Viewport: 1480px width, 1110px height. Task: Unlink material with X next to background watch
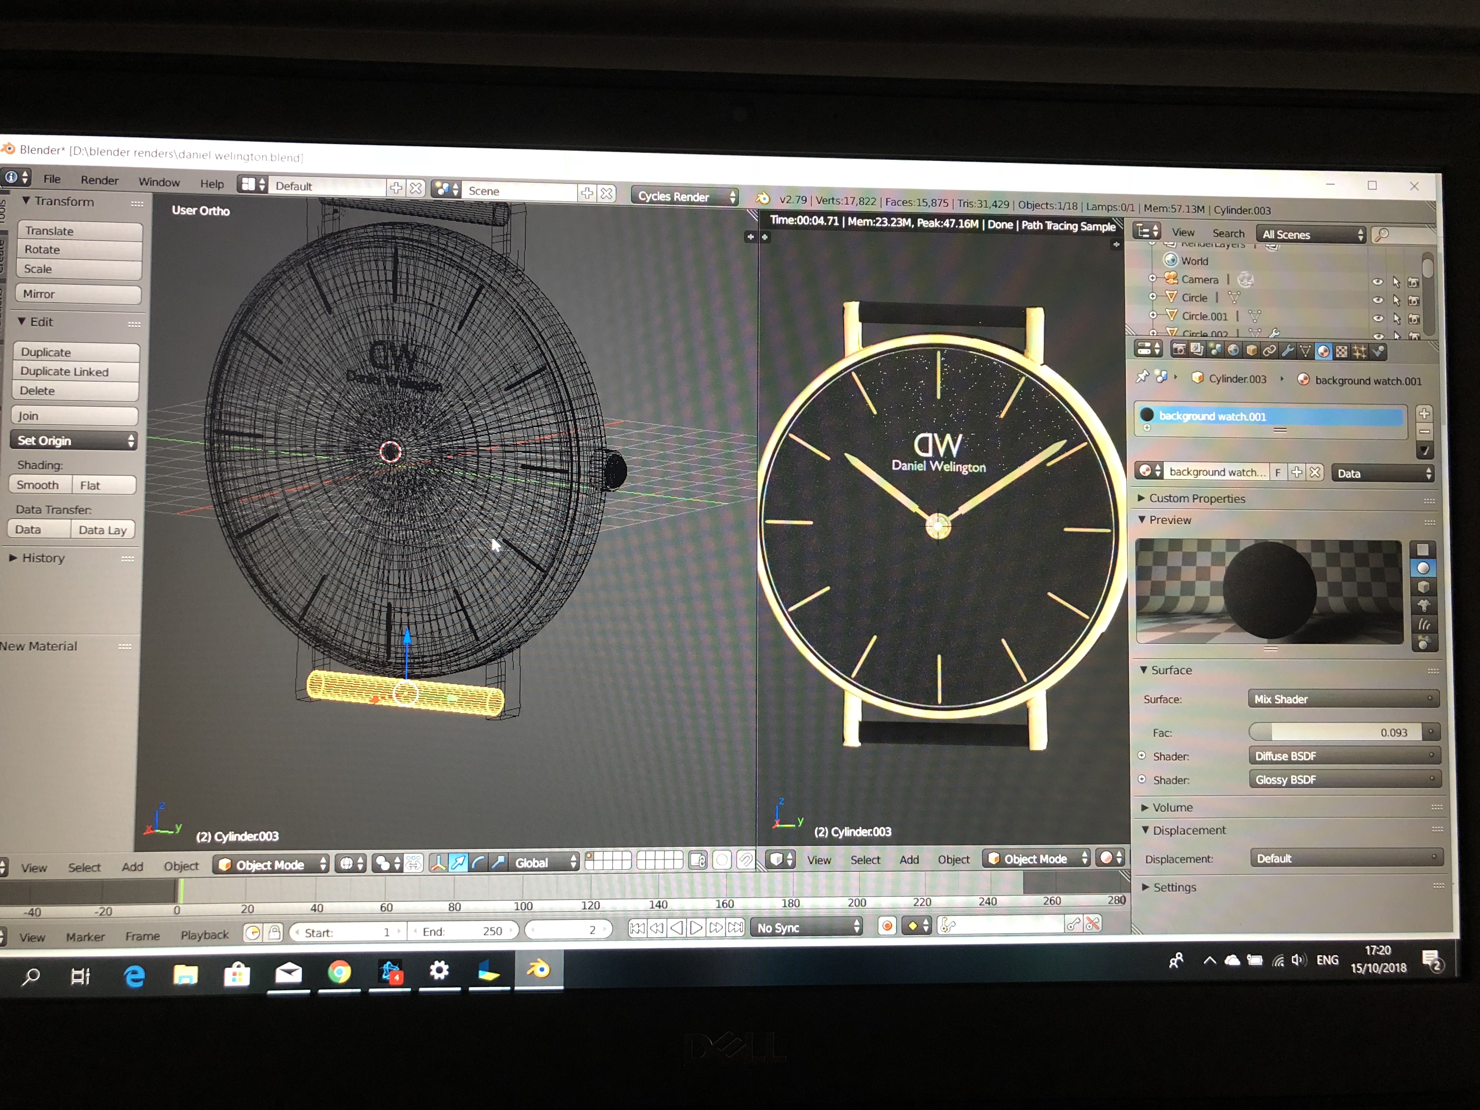coord(1315,472)
